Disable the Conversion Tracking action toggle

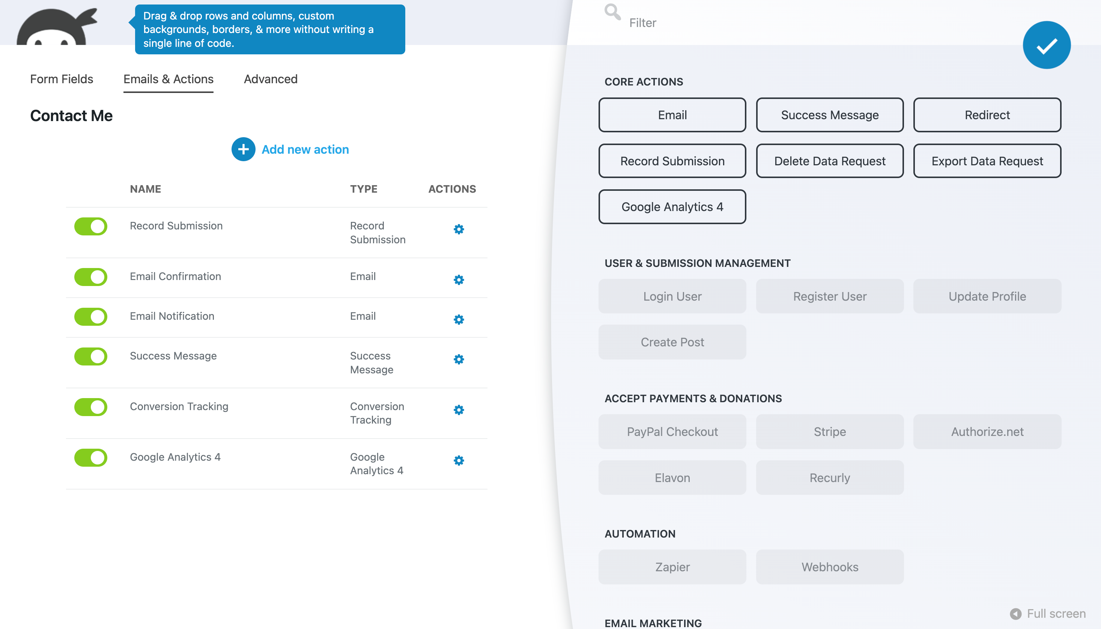[91, 407]
